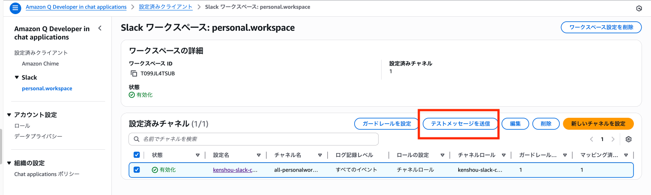Open ロール in sidebar
This screenshot has height=195, width=651.
pos(22,126)
